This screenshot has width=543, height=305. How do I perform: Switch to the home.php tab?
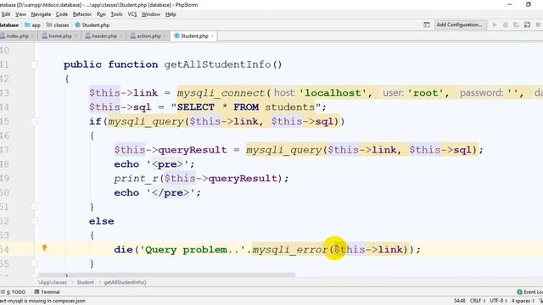point(59,36)
